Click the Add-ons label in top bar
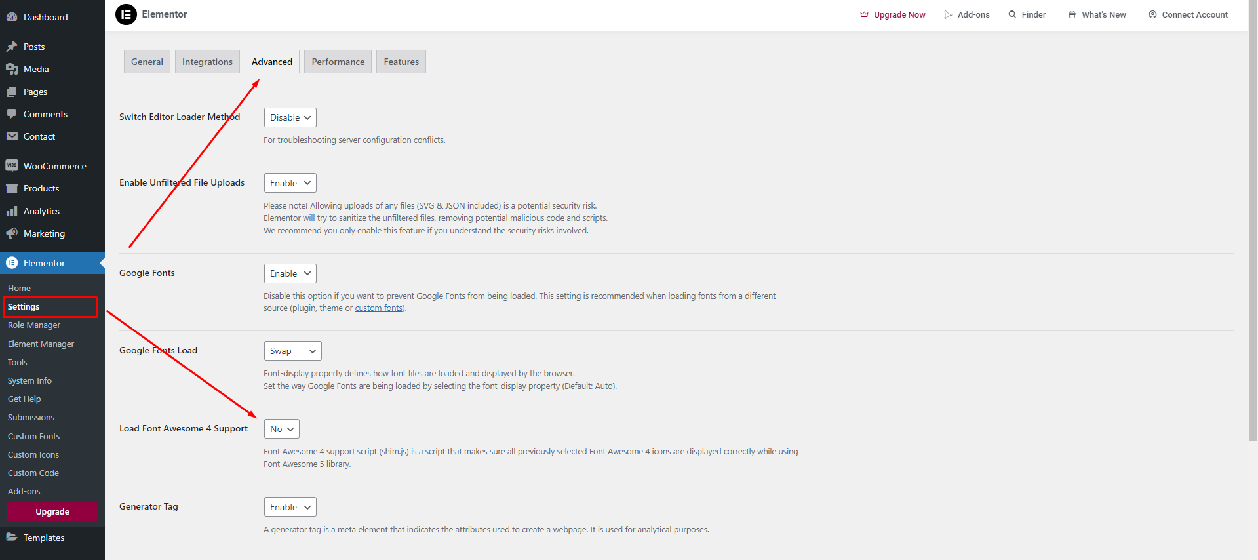 point(973,14)
